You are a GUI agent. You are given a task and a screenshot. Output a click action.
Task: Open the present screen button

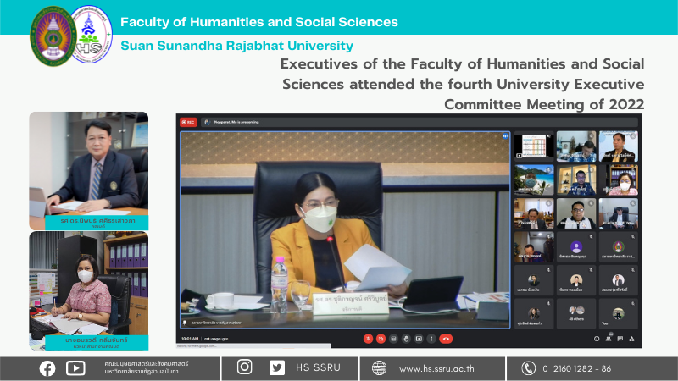(419, 339)
